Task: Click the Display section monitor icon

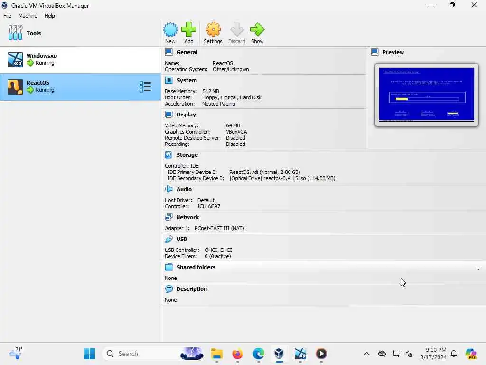Action: (168, 115)
